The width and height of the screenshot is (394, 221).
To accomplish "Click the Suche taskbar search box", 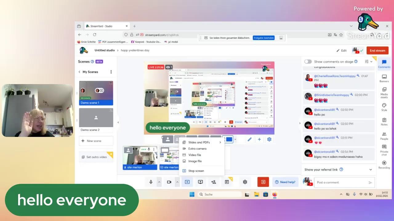I will tap(219, 194).
